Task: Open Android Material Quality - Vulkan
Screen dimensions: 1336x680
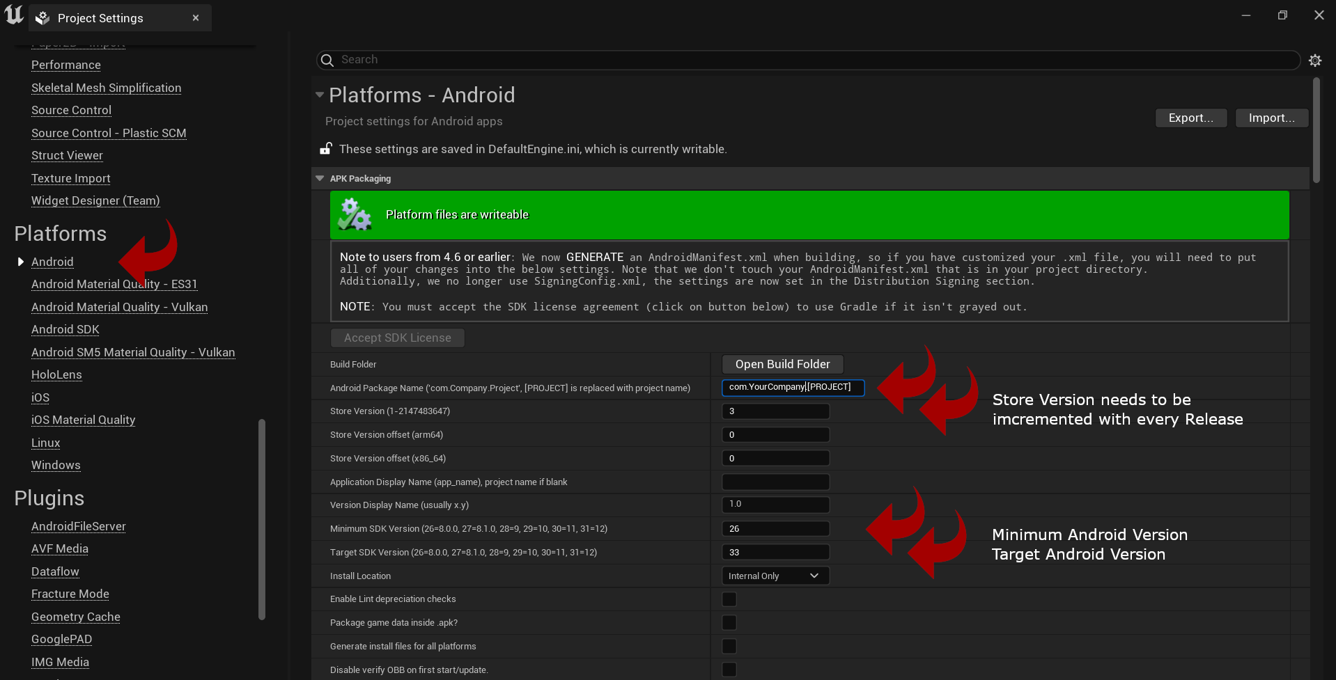Action: pyautogui.click(x=120, y=307)
